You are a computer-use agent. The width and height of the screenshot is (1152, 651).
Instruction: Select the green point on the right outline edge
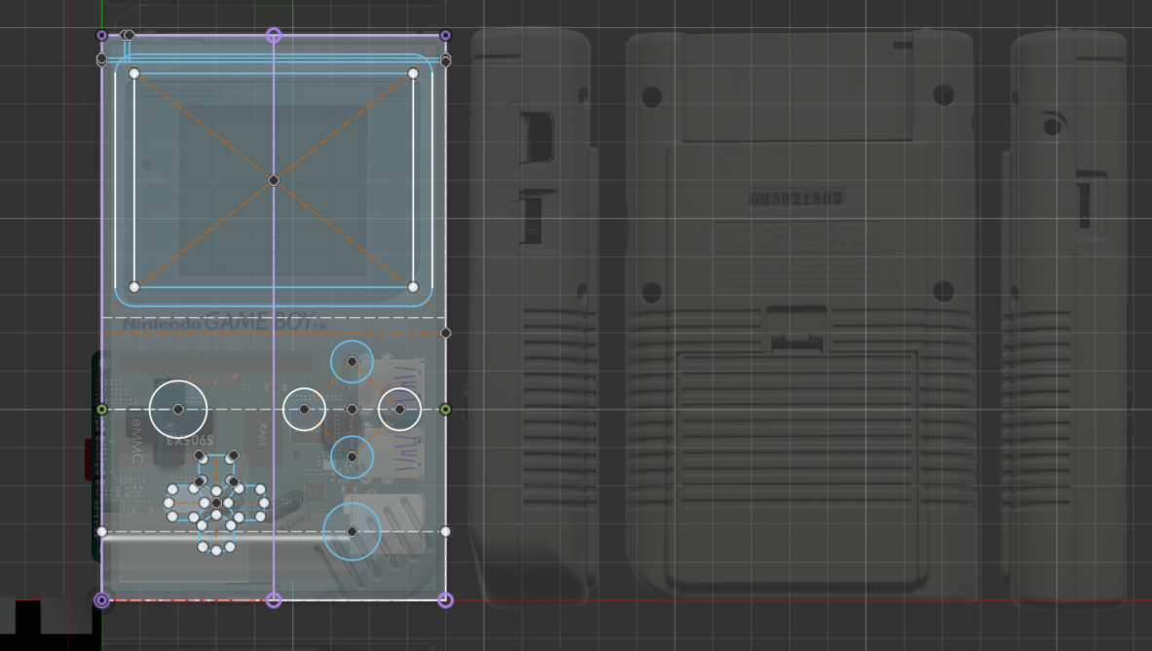click(445, 410)
